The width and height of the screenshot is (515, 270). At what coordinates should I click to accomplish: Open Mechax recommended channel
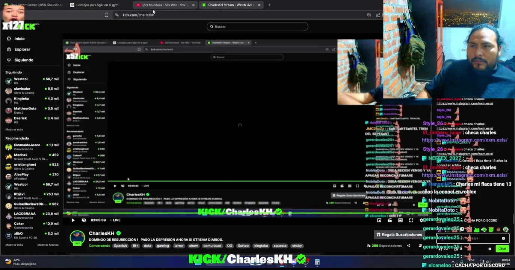(x=32, y=157)
